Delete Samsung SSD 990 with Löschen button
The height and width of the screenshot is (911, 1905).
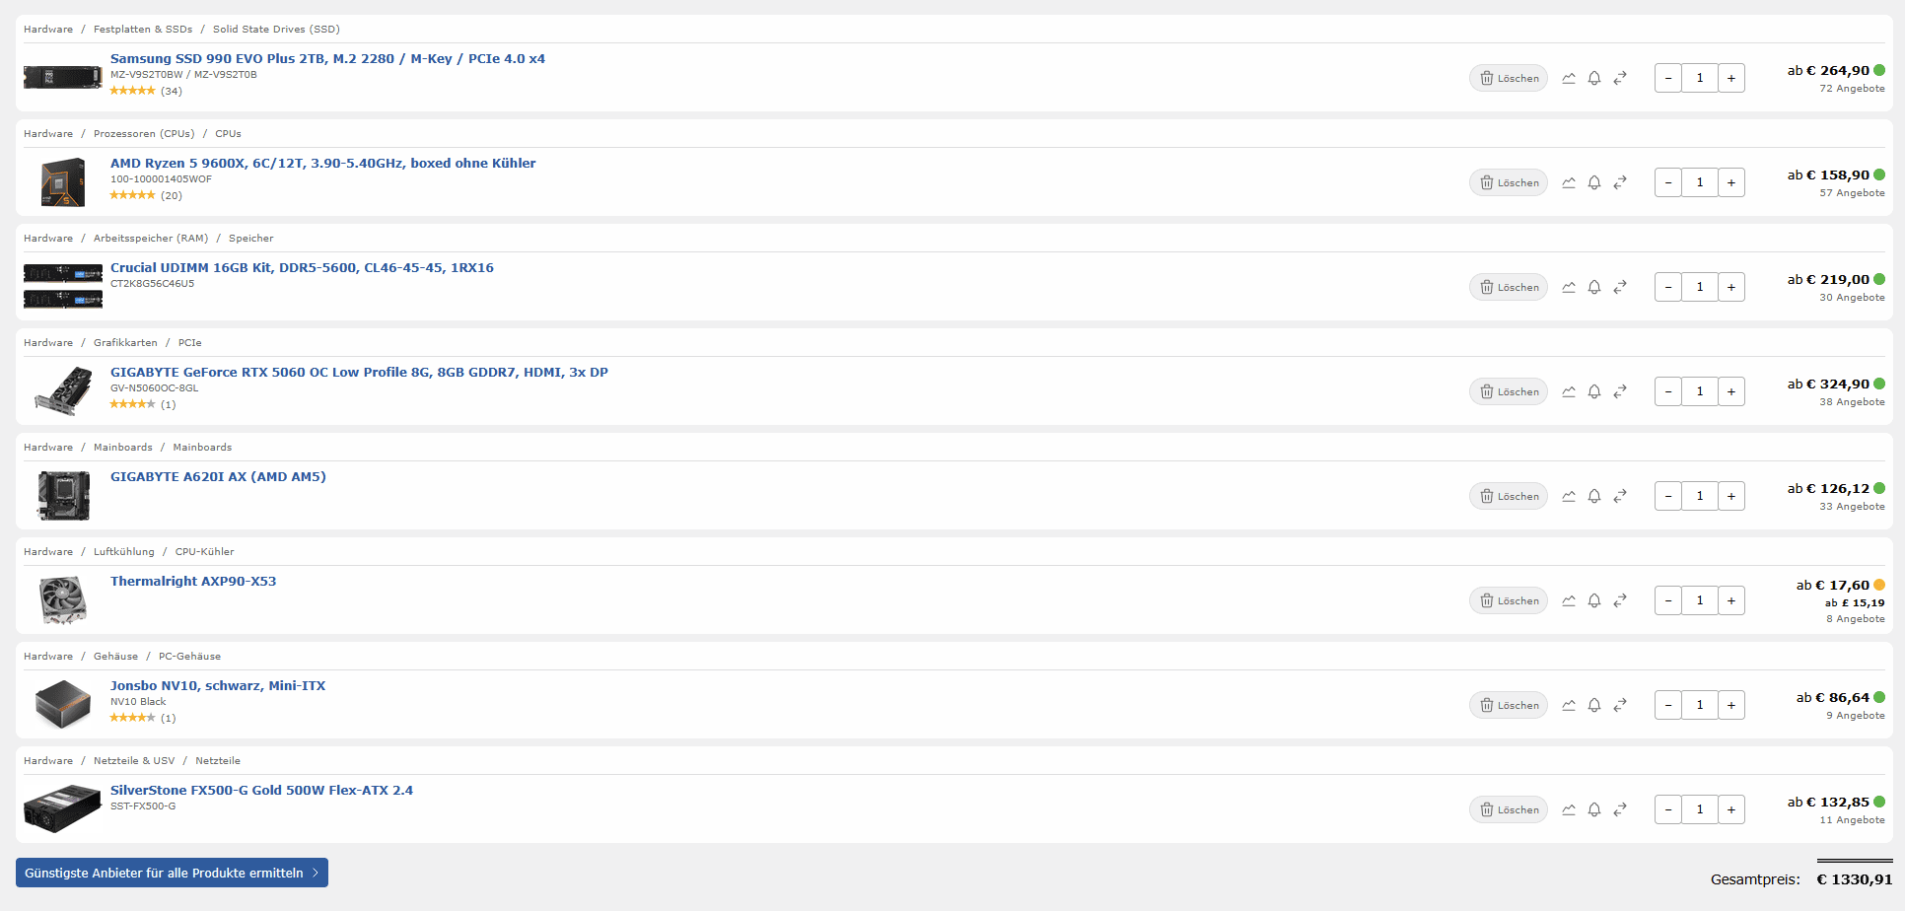coord(1509,78)
